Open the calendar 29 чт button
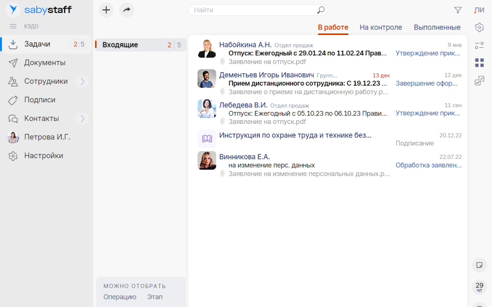Screen dimensions: 492x307 click(x=479, y=287)
